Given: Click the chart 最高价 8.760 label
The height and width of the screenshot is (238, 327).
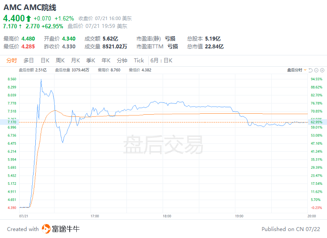Looking at the screenshot, I should tap(109, 70).
